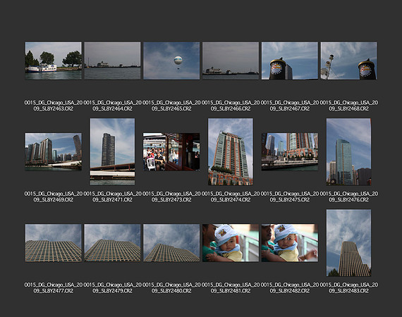Select the boat and trees thumbnail 2463
The height and width of the screenshot is (317, 402).
pyautogui.click(x=54, y=61)
